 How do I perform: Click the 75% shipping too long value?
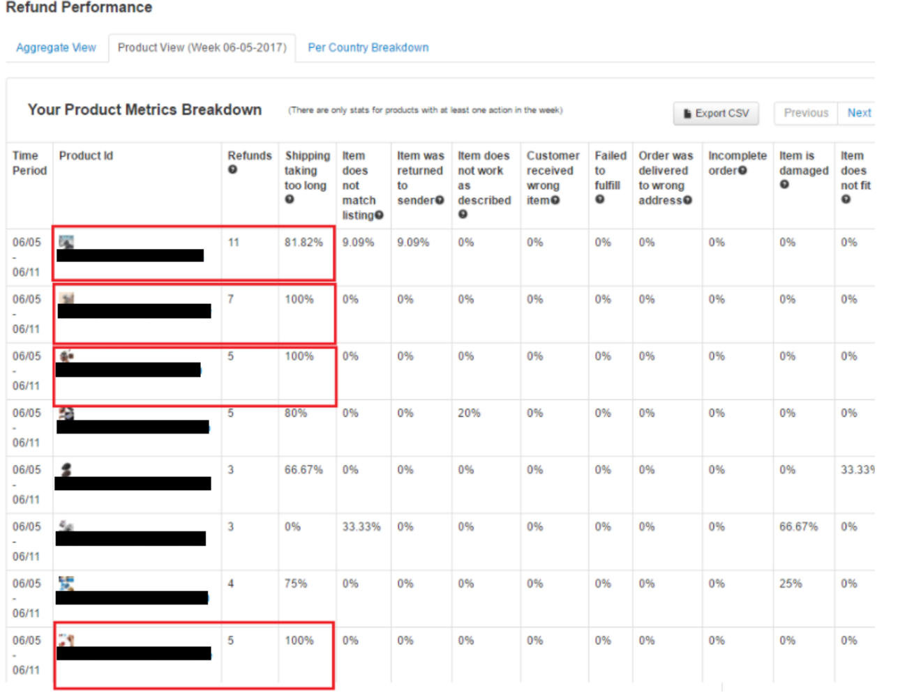[296, 584]
